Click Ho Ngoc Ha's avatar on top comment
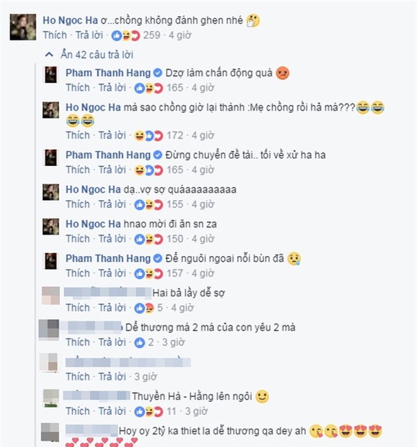This screenshot has height=447, width=417. coord(23,27)
